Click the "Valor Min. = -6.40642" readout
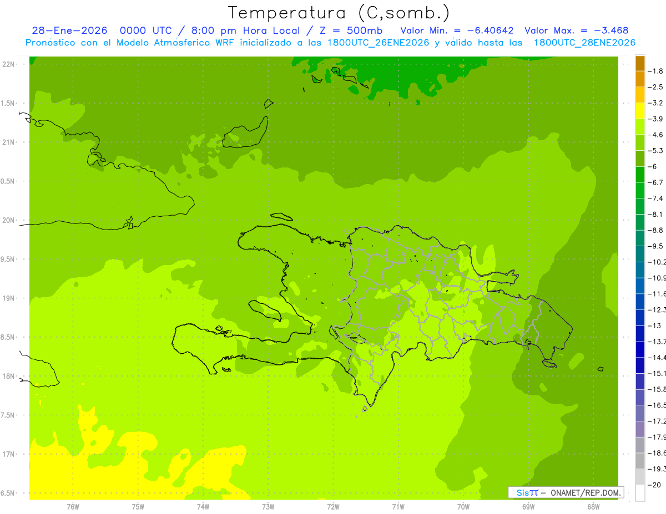666x514 pixels. (457, 30)
